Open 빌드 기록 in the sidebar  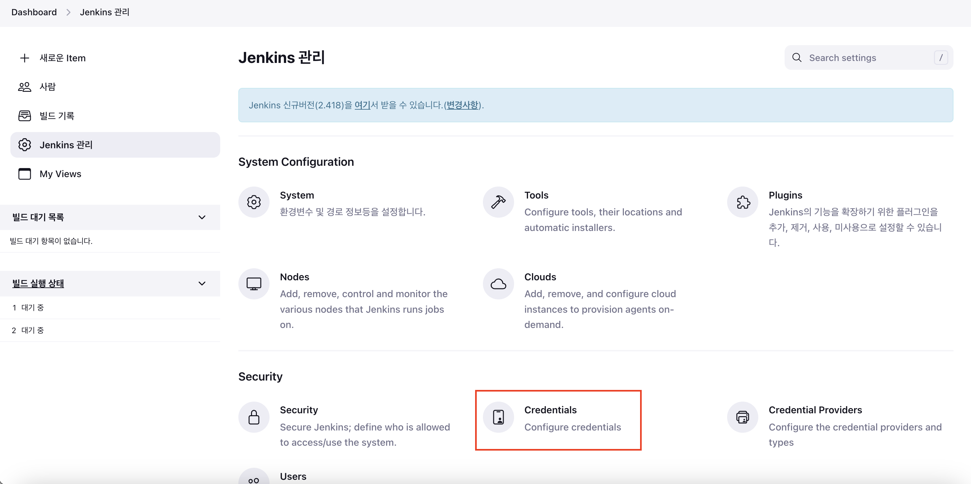coord(57,116)
